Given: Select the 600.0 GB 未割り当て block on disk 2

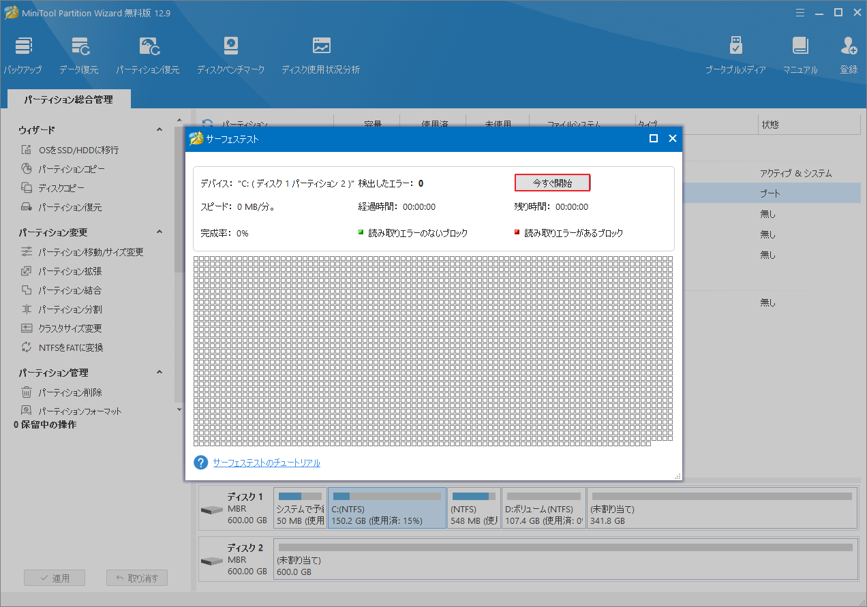Looking at the screenshot, I should tap(565, 559).
